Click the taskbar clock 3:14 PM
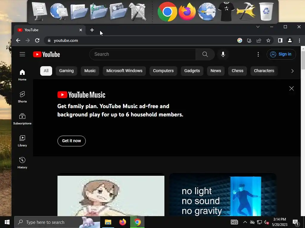305x228 pixels. 279,222
